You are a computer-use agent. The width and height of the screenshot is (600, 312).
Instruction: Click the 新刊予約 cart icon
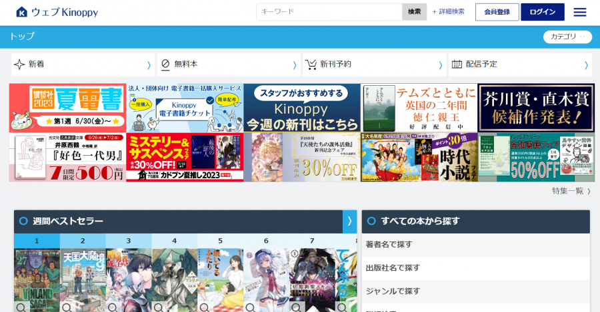point(311,65)
